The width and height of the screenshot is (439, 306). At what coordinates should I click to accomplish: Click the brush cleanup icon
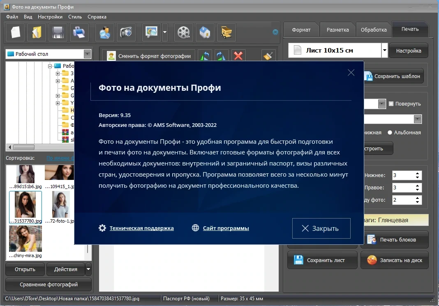pyautogui.click(x=268, y=56)
